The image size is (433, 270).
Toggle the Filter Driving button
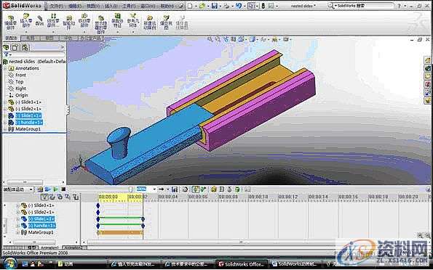pyautogui.click(x=60, y=197)
